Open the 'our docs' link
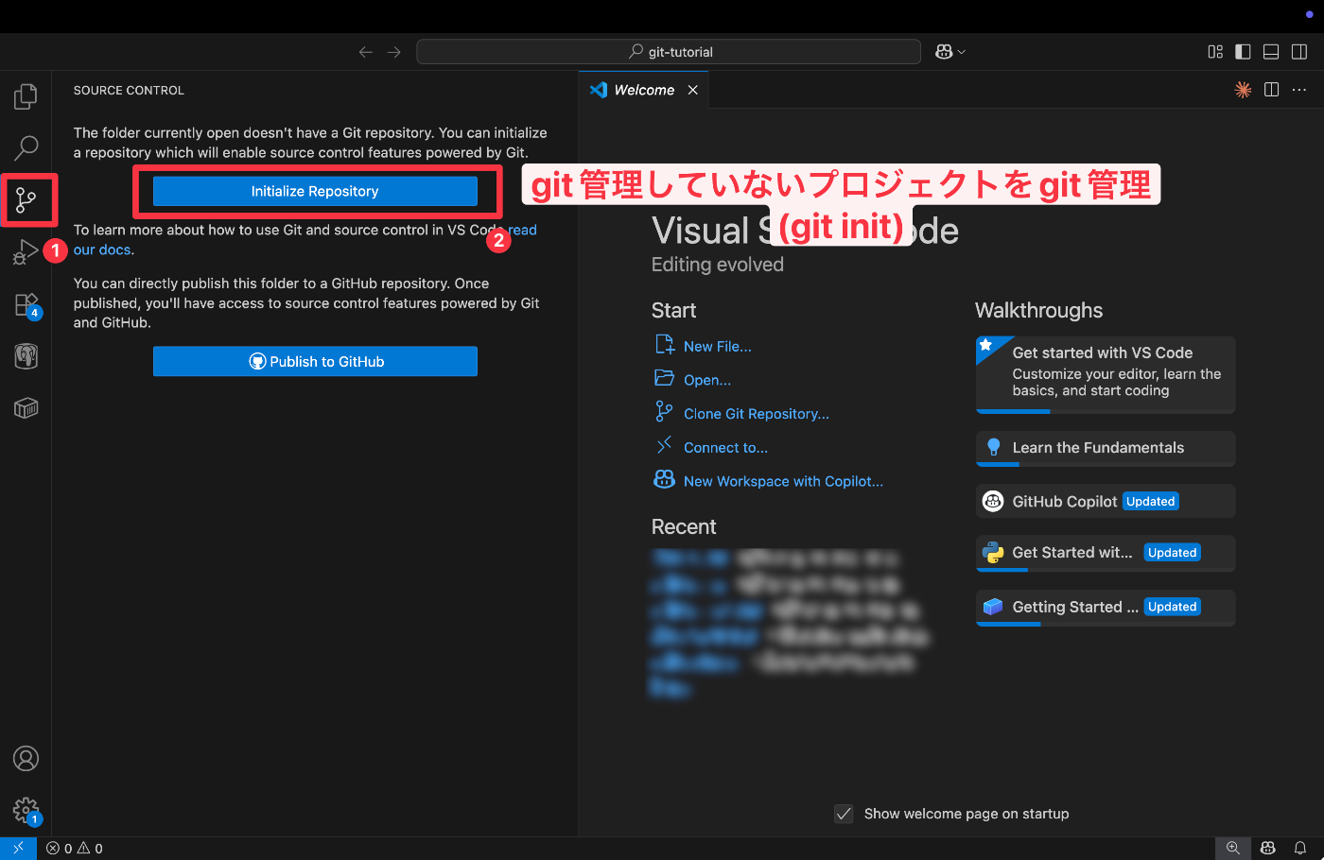 [102, 249]
